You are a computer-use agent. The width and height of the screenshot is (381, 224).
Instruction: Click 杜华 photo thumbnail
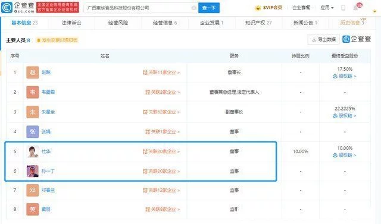33,152
